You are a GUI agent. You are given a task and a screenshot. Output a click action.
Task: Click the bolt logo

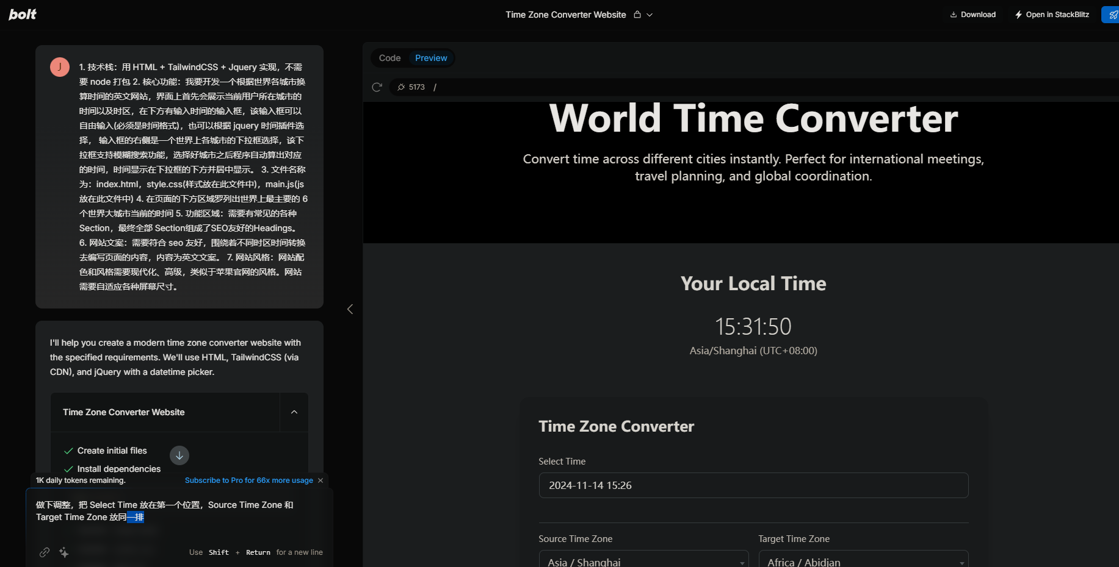[23, 14]
